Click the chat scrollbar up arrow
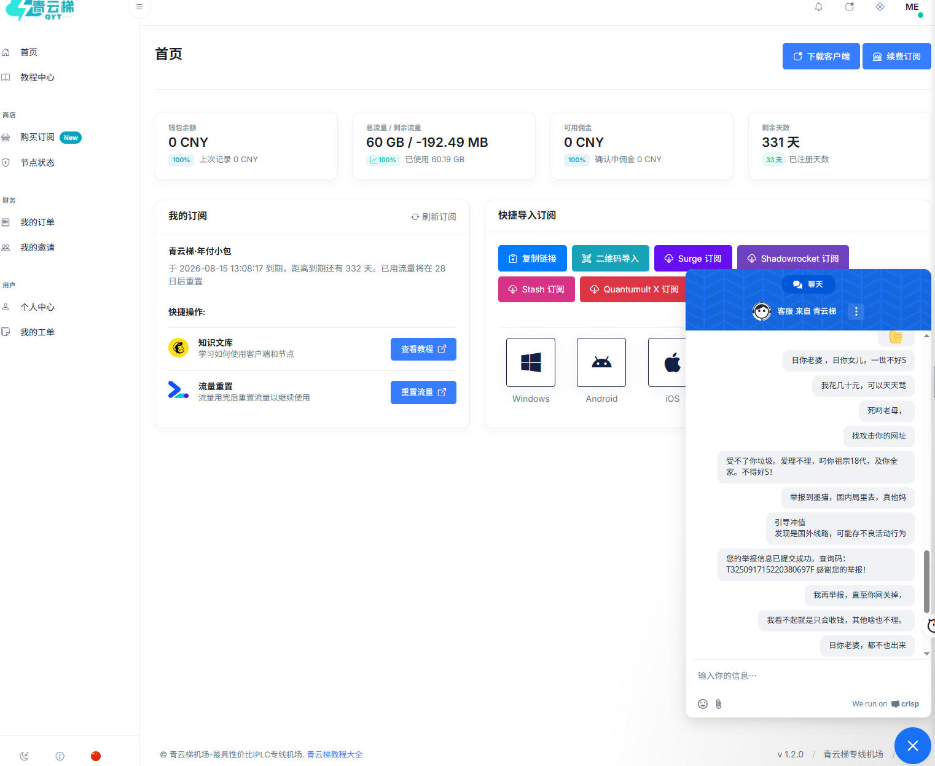 [926, 336]
